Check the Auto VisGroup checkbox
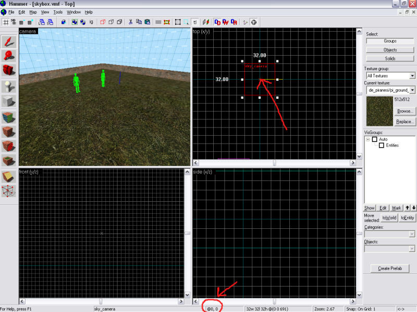 coord(374,139)
